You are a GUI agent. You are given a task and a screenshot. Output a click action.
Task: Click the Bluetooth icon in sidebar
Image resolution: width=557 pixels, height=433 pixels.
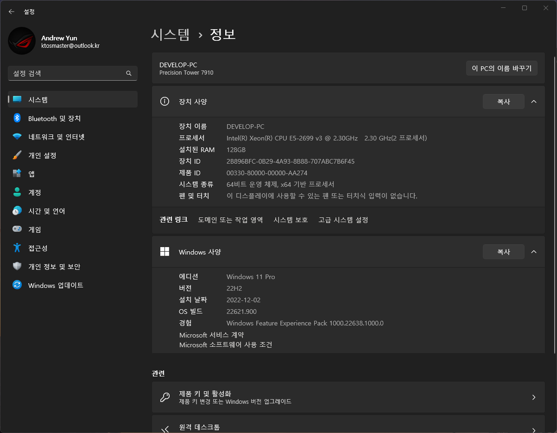17,118
